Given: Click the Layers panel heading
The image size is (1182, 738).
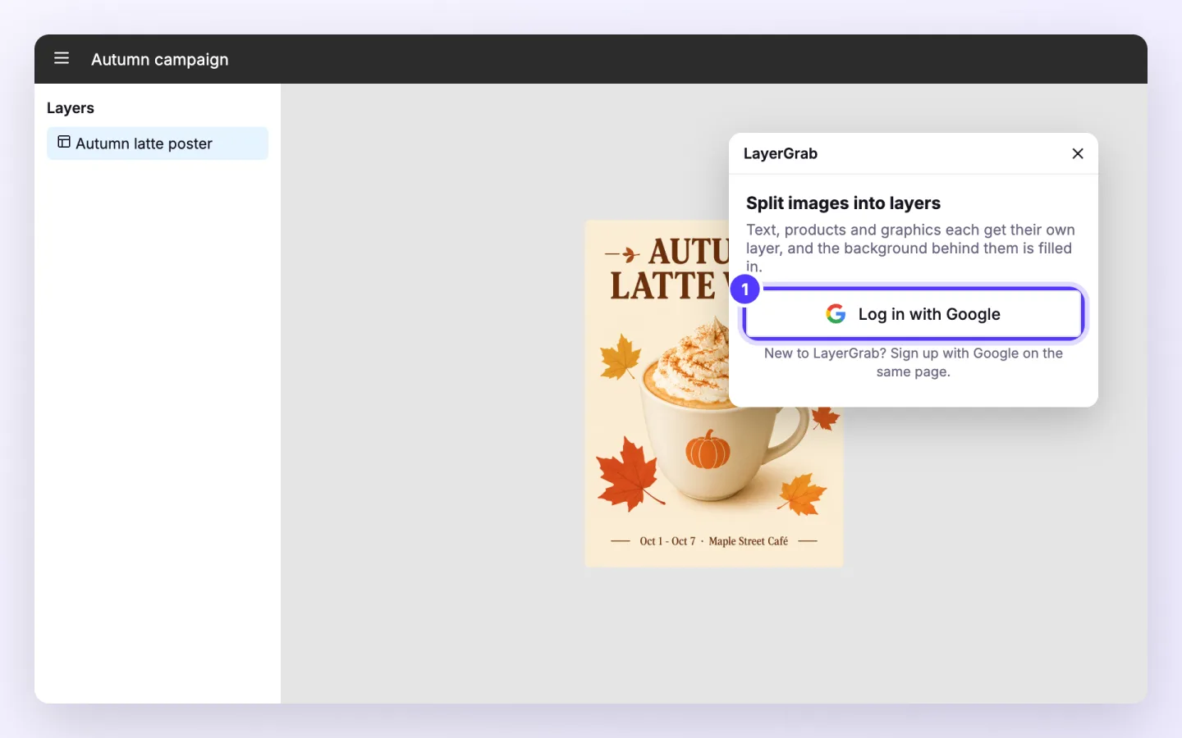Looking at the screenshot, I should pos(71,108).
